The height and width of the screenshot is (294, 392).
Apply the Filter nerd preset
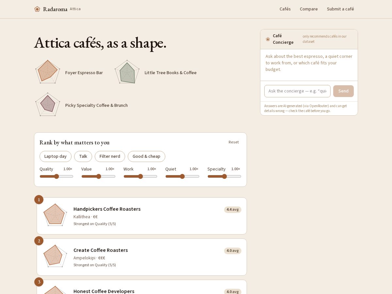(110, 156)
